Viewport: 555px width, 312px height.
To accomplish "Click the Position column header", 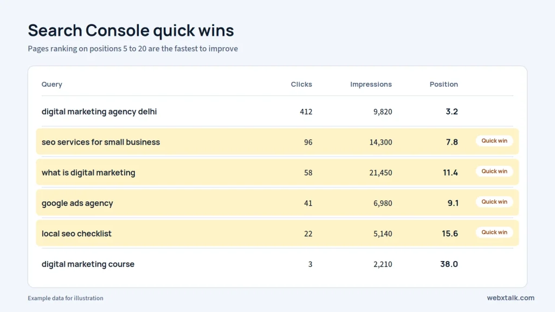I will coord(444,84).
